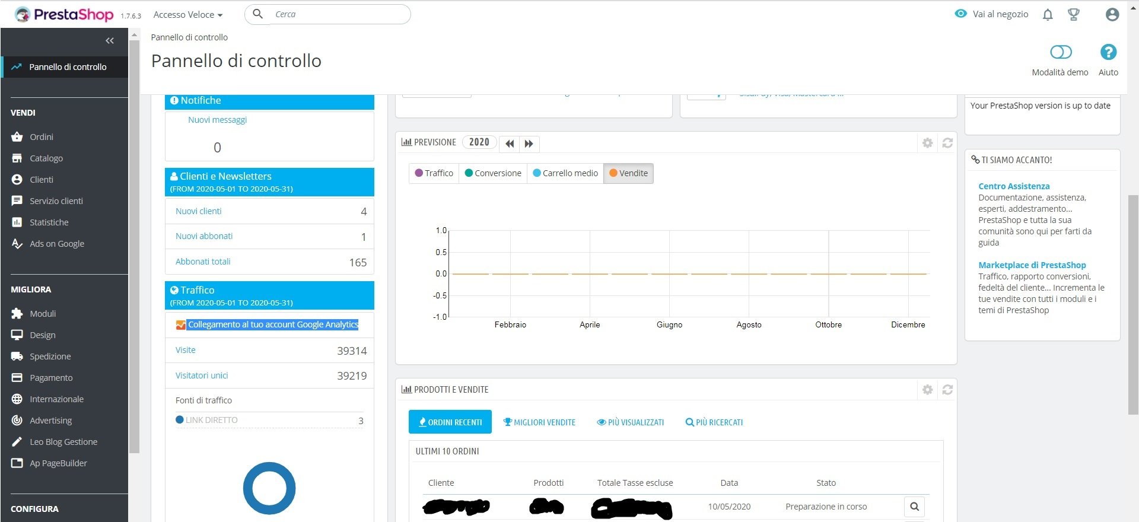
Task: View order details with magnifier icon
Action: [914, 507]
